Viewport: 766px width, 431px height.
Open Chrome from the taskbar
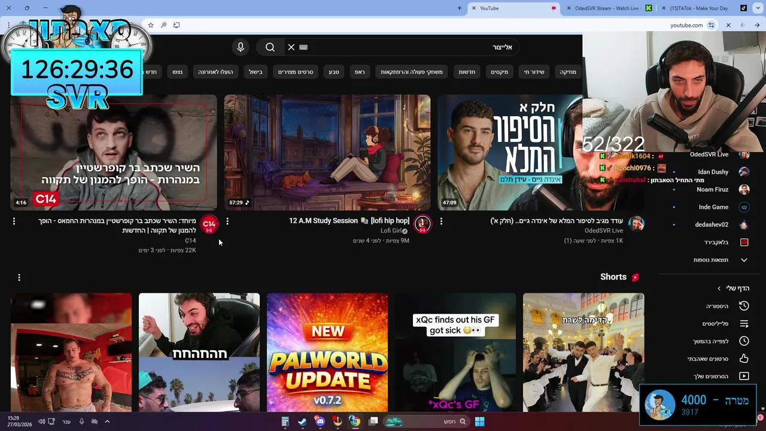355,421
